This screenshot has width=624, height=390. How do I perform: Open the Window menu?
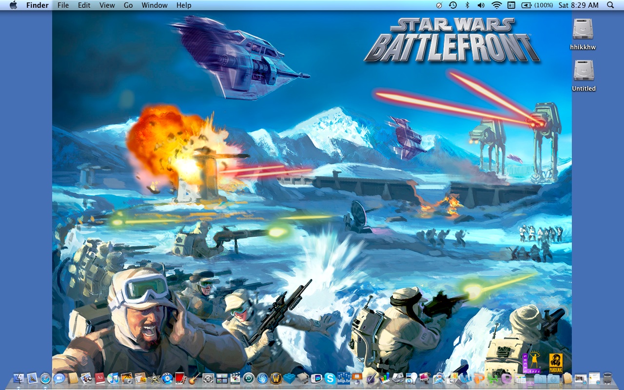[x=155, y=5]
